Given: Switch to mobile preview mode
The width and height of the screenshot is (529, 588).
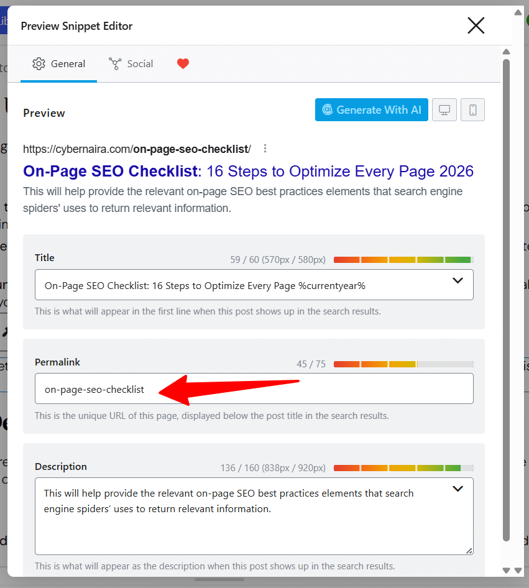Looking at the screenshot, I should point(473,110).
